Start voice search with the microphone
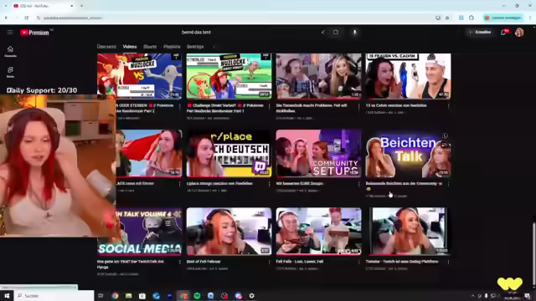This screenshot has height=301, width=536. 354,32
